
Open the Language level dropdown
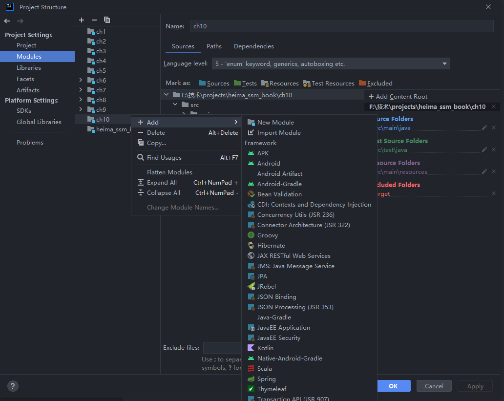331,63
